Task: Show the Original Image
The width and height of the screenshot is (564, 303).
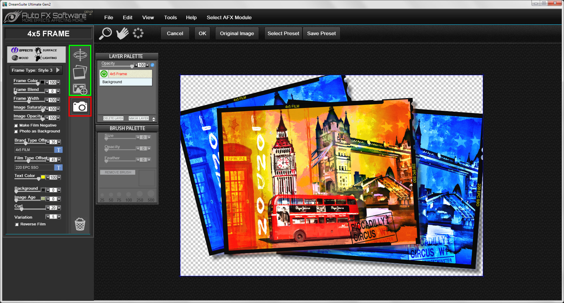Action: click(237, 33)
